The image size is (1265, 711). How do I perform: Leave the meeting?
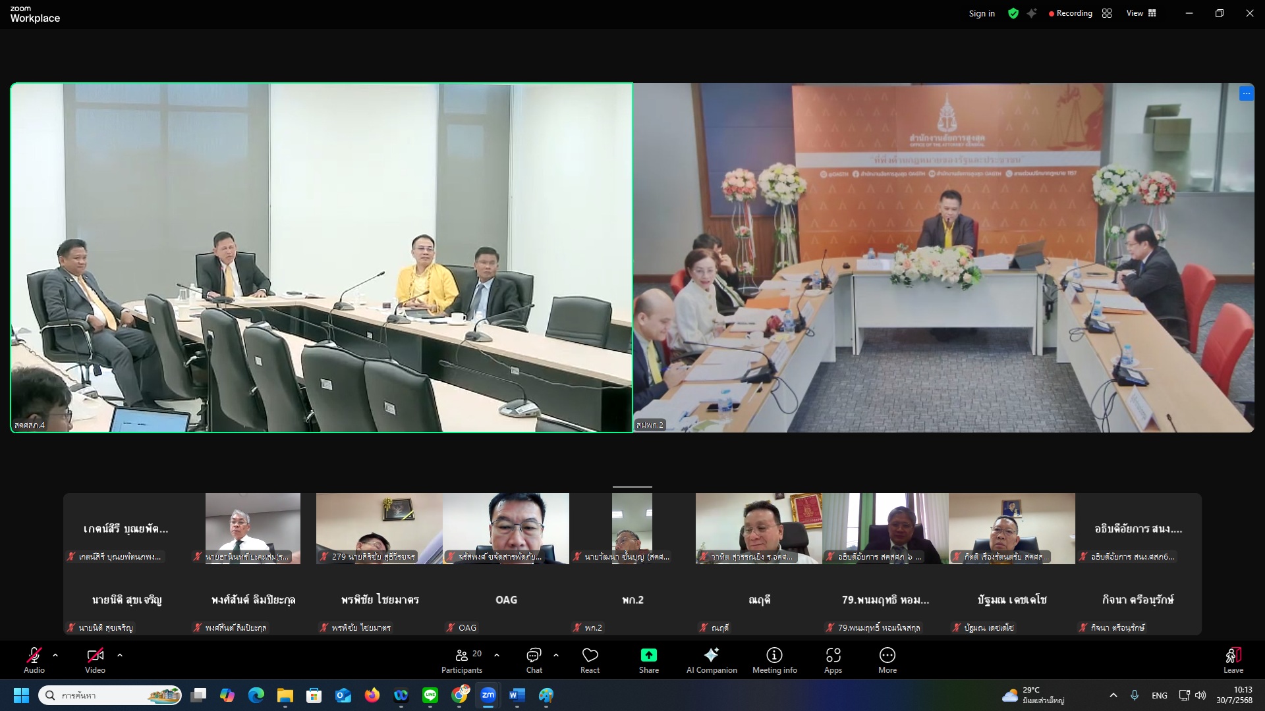pyautogui.click(x=1233, y=656)
